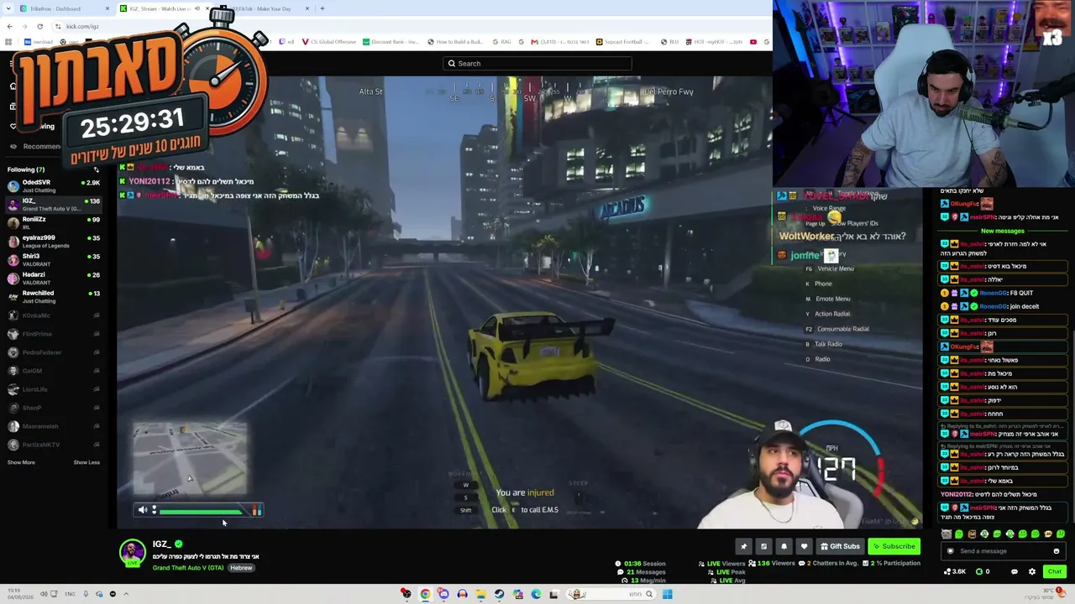Screen dimensions: 1075x604
Task: Switch to the TriBathon Dashboard tab
Action: click(63, 8)
